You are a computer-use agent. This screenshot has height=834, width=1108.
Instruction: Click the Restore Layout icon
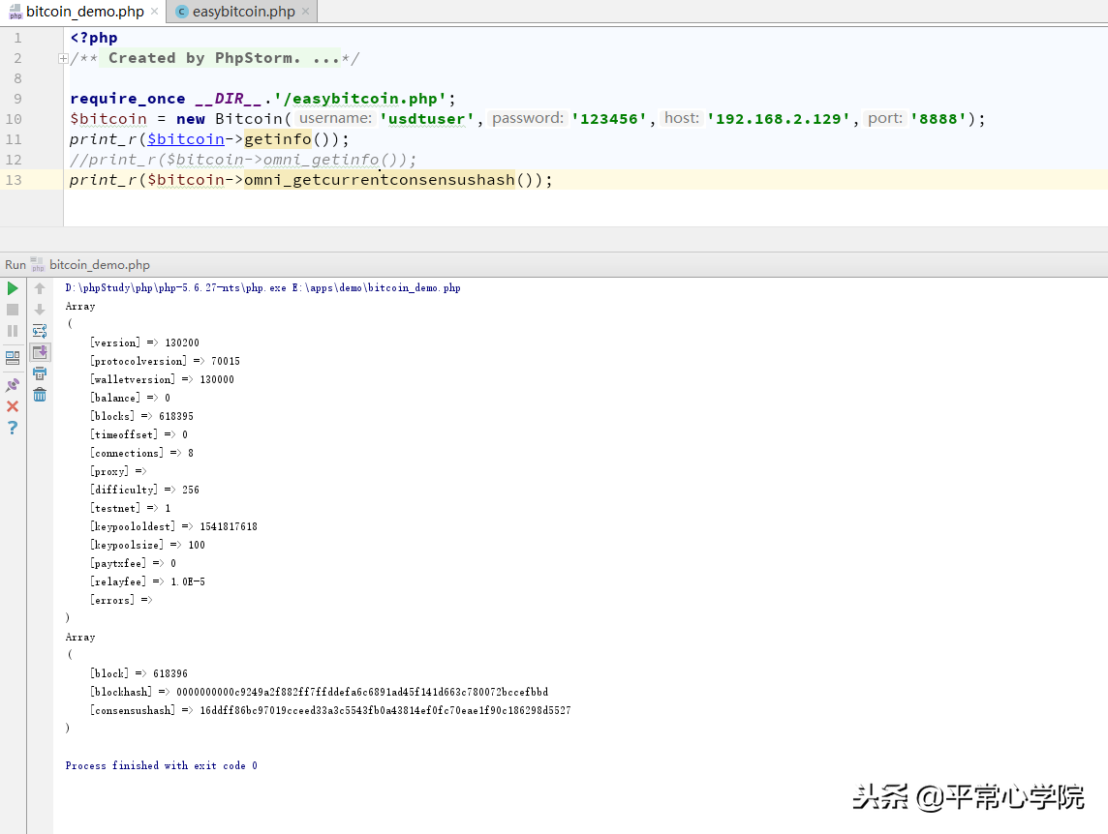coord(13,358)
